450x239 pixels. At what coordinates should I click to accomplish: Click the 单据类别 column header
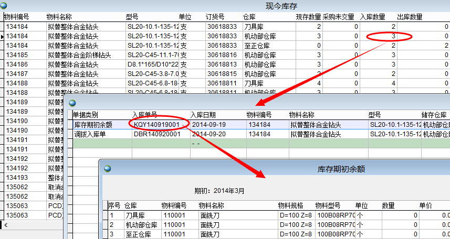[86, 115]
